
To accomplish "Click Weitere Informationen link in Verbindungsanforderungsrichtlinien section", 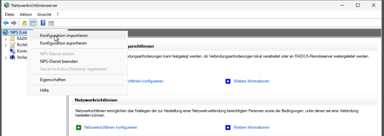I will tap(252, 81).
